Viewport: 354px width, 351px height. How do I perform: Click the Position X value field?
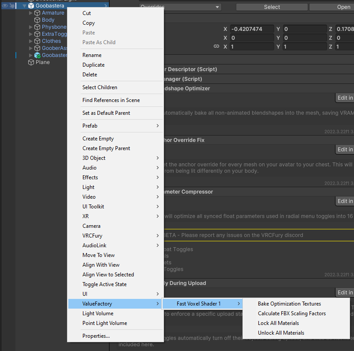click(x=251, y=29)
